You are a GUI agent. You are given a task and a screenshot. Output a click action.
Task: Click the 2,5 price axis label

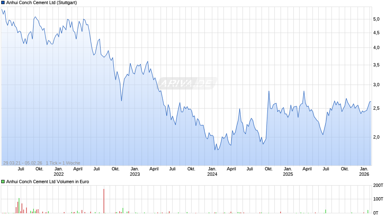(376, 108)
